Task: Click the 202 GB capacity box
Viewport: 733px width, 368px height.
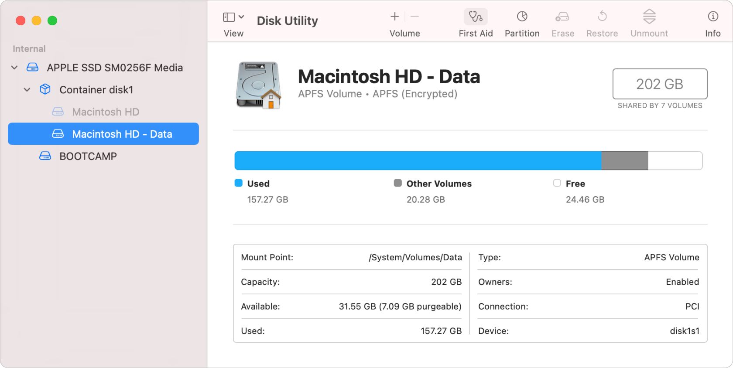Action: click(659, 84)
